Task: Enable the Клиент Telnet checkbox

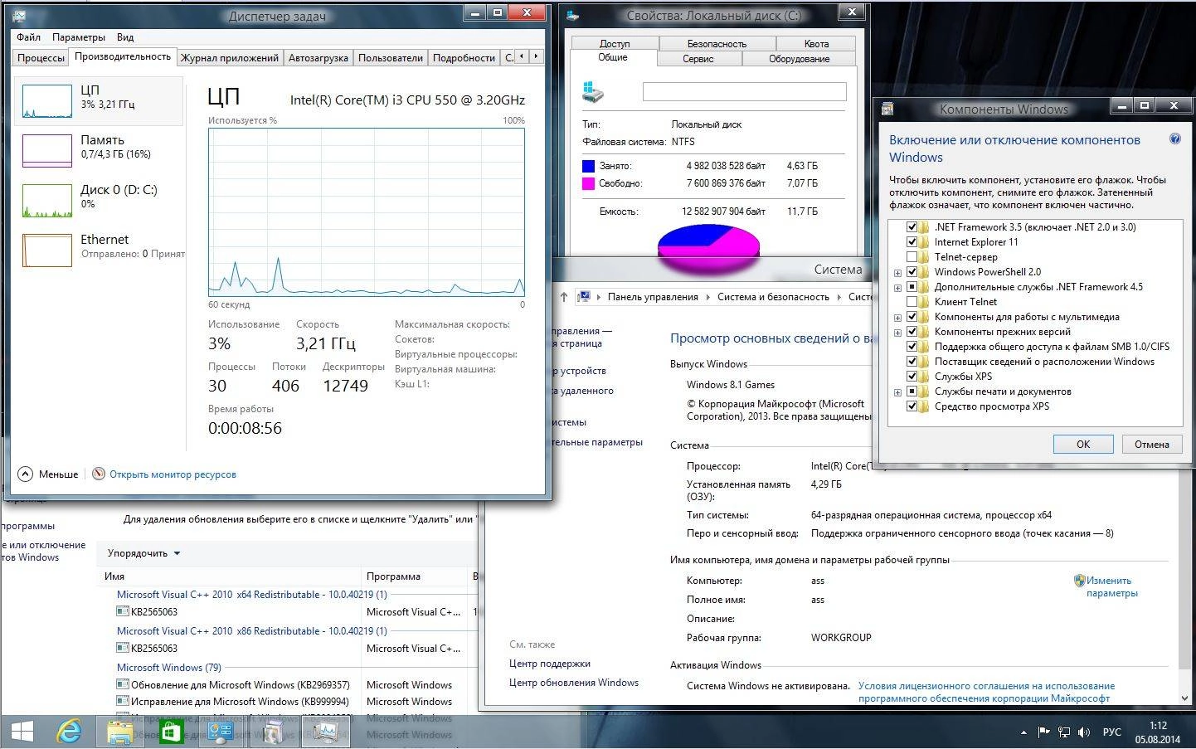Action: click(912, 302)
